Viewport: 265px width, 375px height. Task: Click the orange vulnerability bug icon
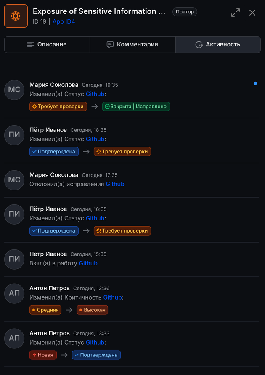[16, 16]
